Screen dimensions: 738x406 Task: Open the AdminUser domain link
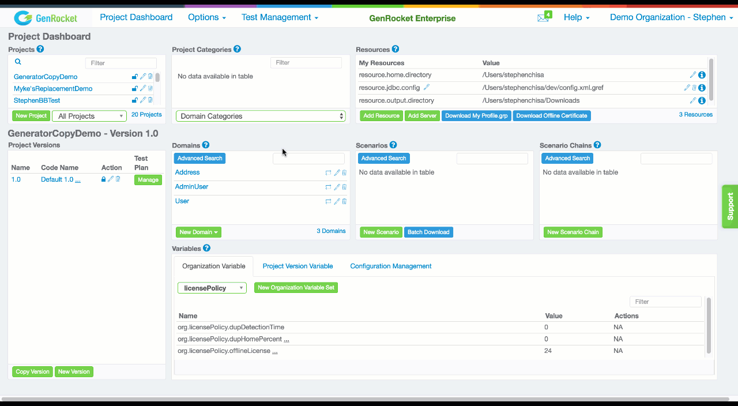coord(191,187)
